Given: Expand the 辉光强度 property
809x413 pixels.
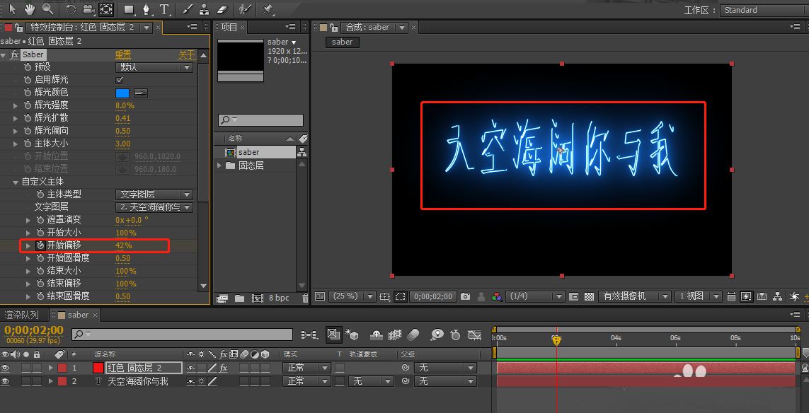Looking at the screenshot, I should [16, 105].
